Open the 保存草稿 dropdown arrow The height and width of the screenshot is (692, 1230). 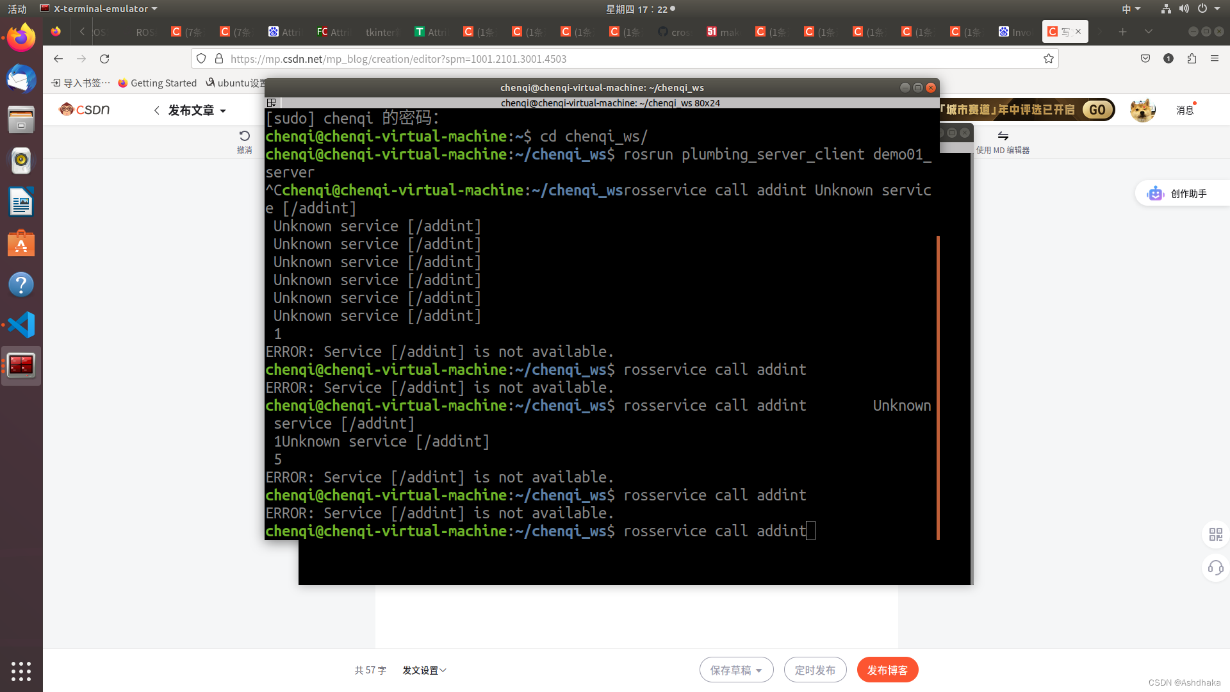[759, 671]
